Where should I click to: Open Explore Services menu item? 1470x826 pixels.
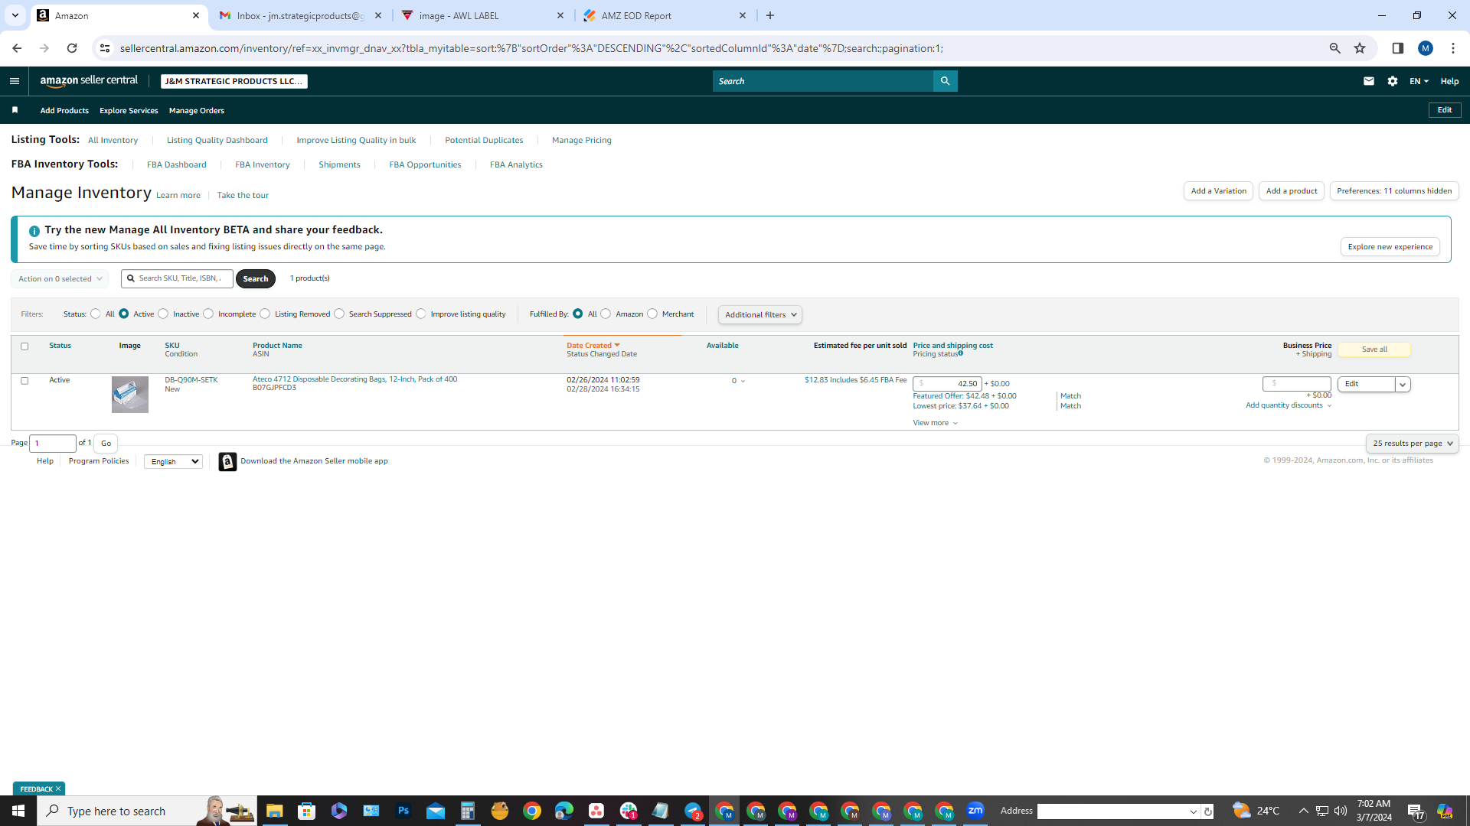click(x=129, y=111)
